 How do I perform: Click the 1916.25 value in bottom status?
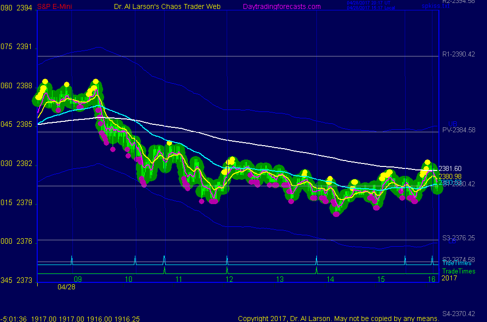[x=127, y=319]
